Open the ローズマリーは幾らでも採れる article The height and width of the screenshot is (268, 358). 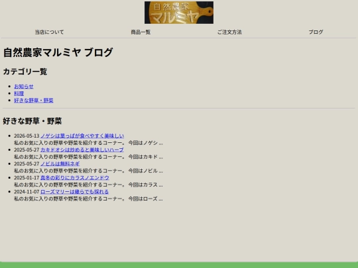tap(74, 192)
